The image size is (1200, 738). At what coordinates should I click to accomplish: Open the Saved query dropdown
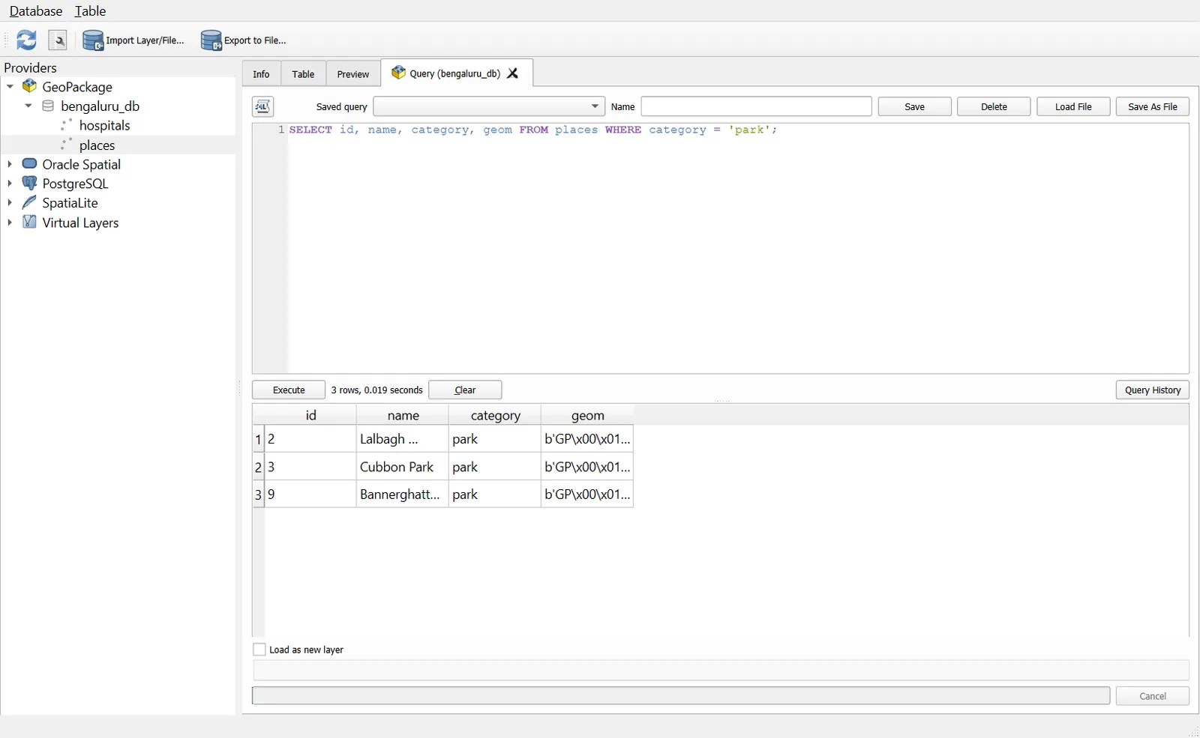[489, 106]
